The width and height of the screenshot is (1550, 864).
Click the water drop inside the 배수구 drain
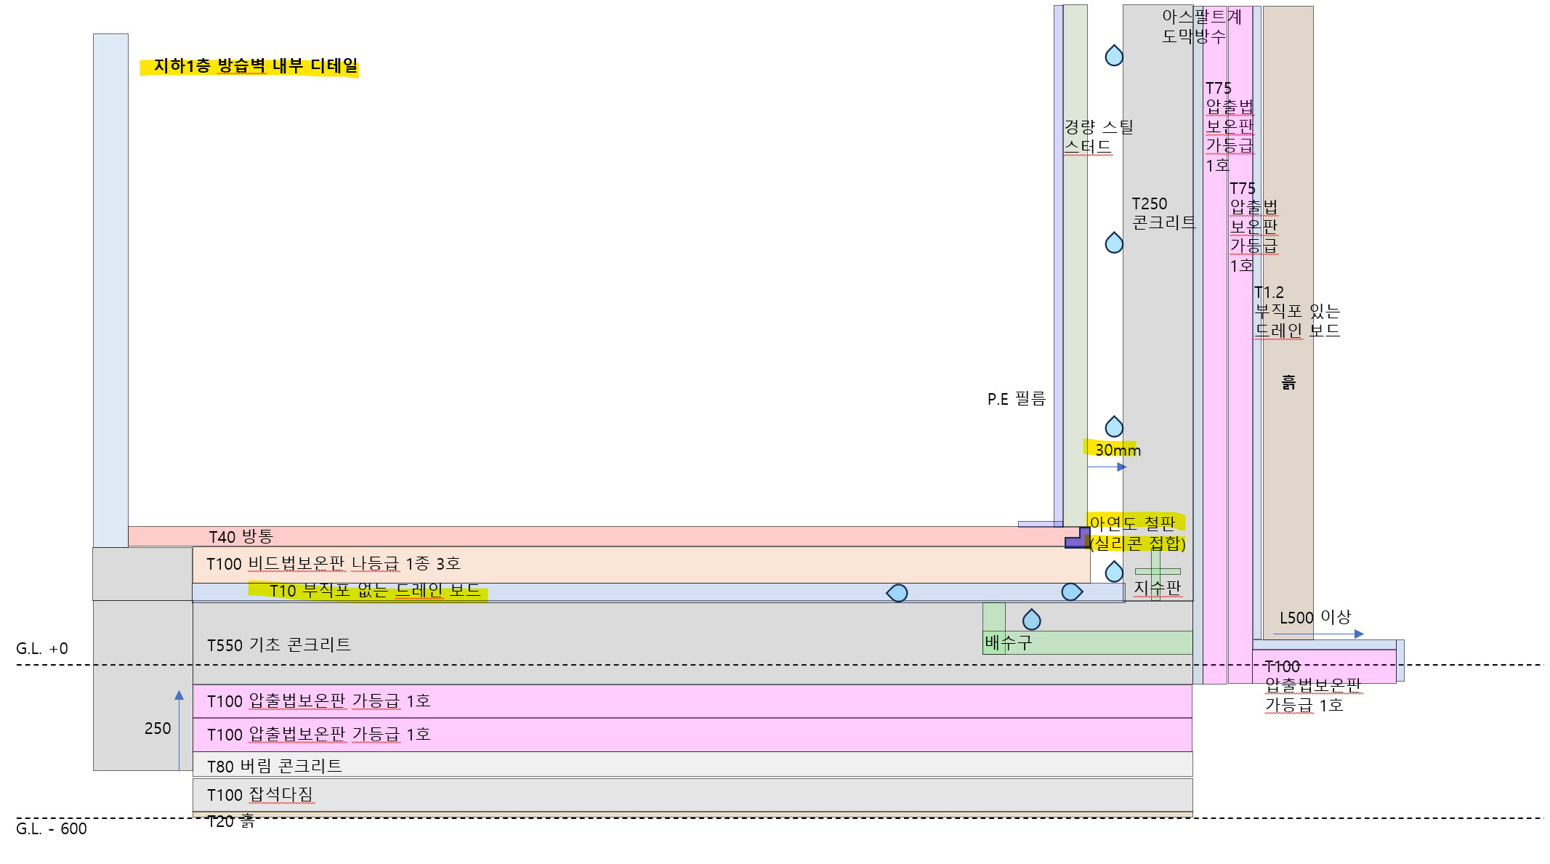pos(1031,620)
